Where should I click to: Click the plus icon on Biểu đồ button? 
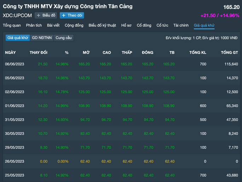[39, 16]
